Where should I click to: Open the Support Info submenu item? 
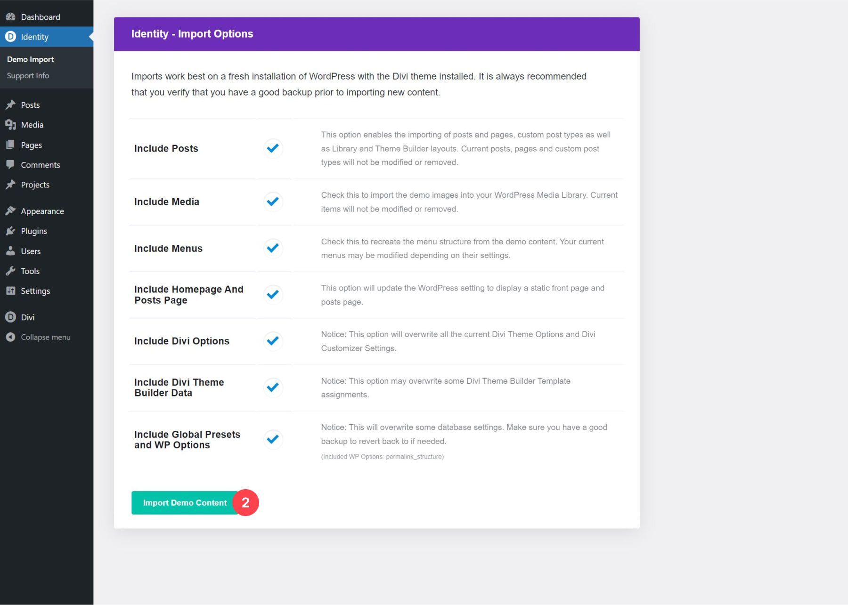(28, 76)
